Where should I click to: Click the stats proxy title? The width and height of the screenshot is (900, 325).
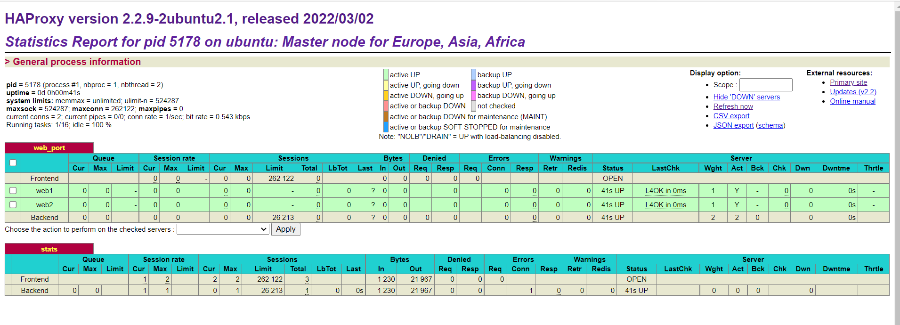pyautogui.click(x=49, y=249)
